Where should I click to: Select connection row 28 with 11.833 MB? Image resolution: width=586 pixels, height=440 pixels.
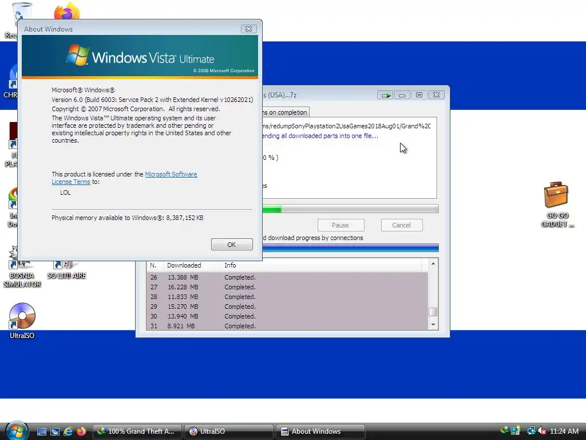click(x=287, y=297)
